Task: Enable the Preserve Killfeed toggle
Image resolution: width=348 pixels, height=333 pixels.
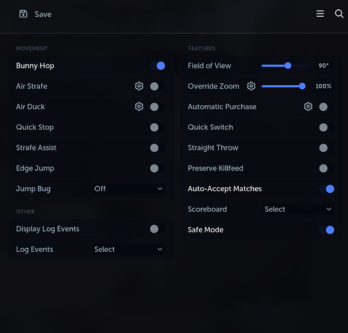Action: click(x=327, y=168)
